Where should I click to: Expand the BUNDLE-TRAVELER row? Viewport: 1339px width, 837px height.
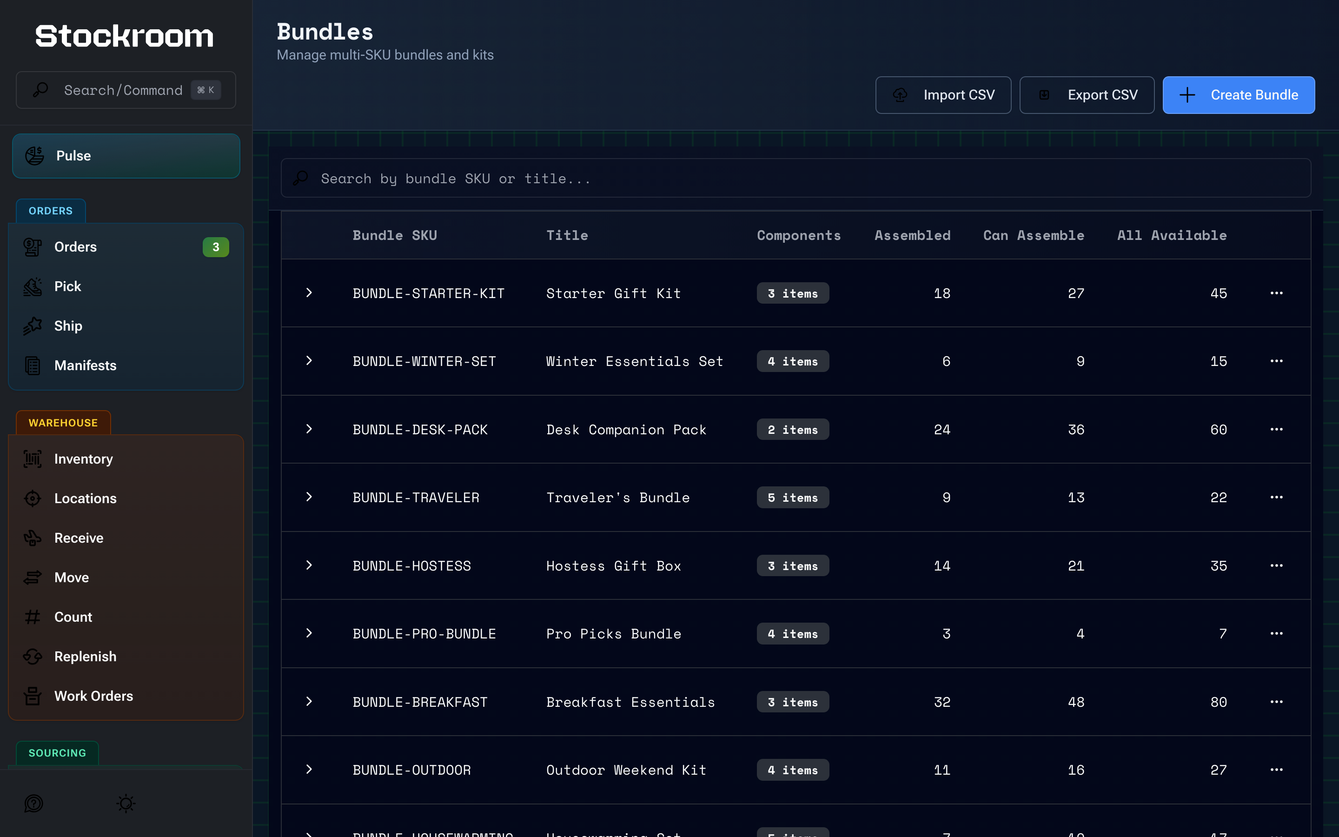[x=309, y=497]
